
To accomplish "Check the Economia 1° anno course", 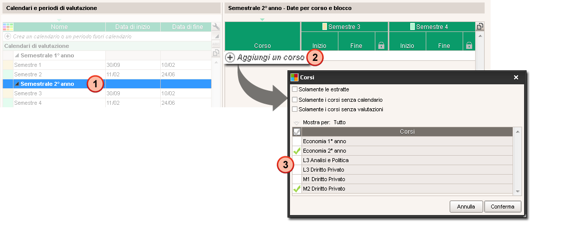I will (x=297, y=141).
